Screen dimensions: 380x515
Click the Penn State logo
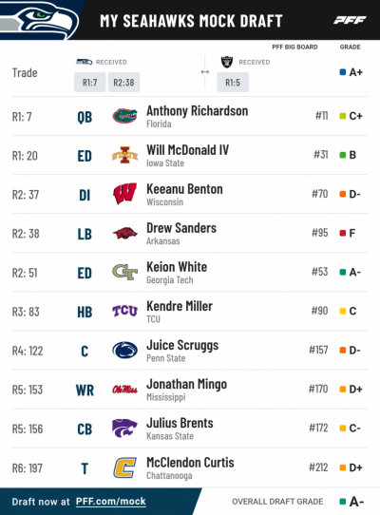tap(124, 350)
